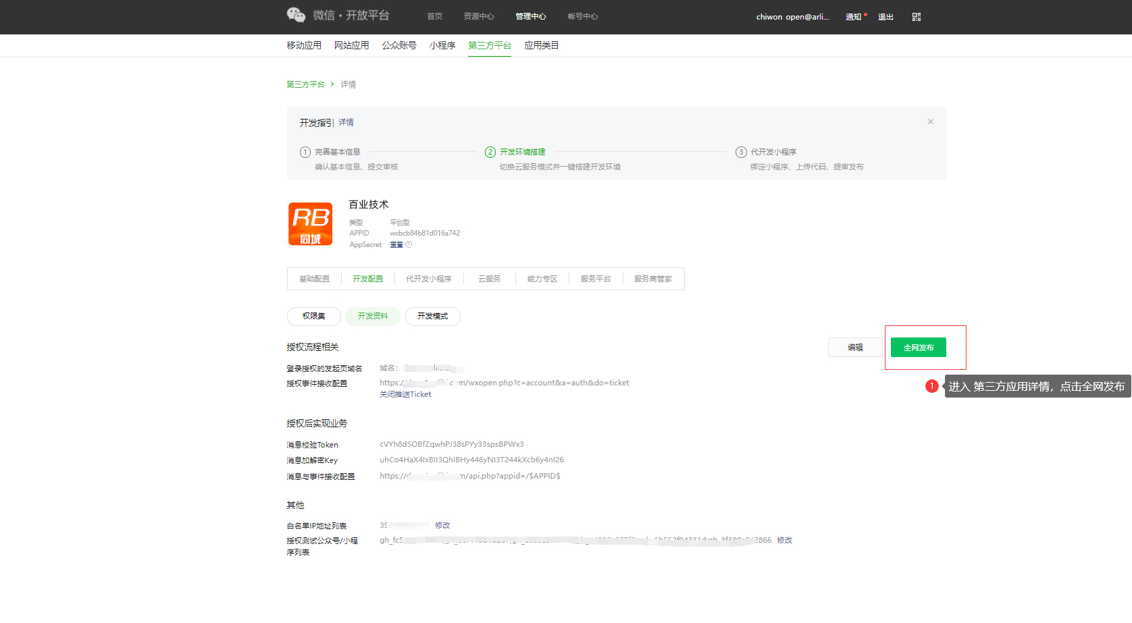
Task: Open the 小程序 navigation tab
Action: click(442, 46)
